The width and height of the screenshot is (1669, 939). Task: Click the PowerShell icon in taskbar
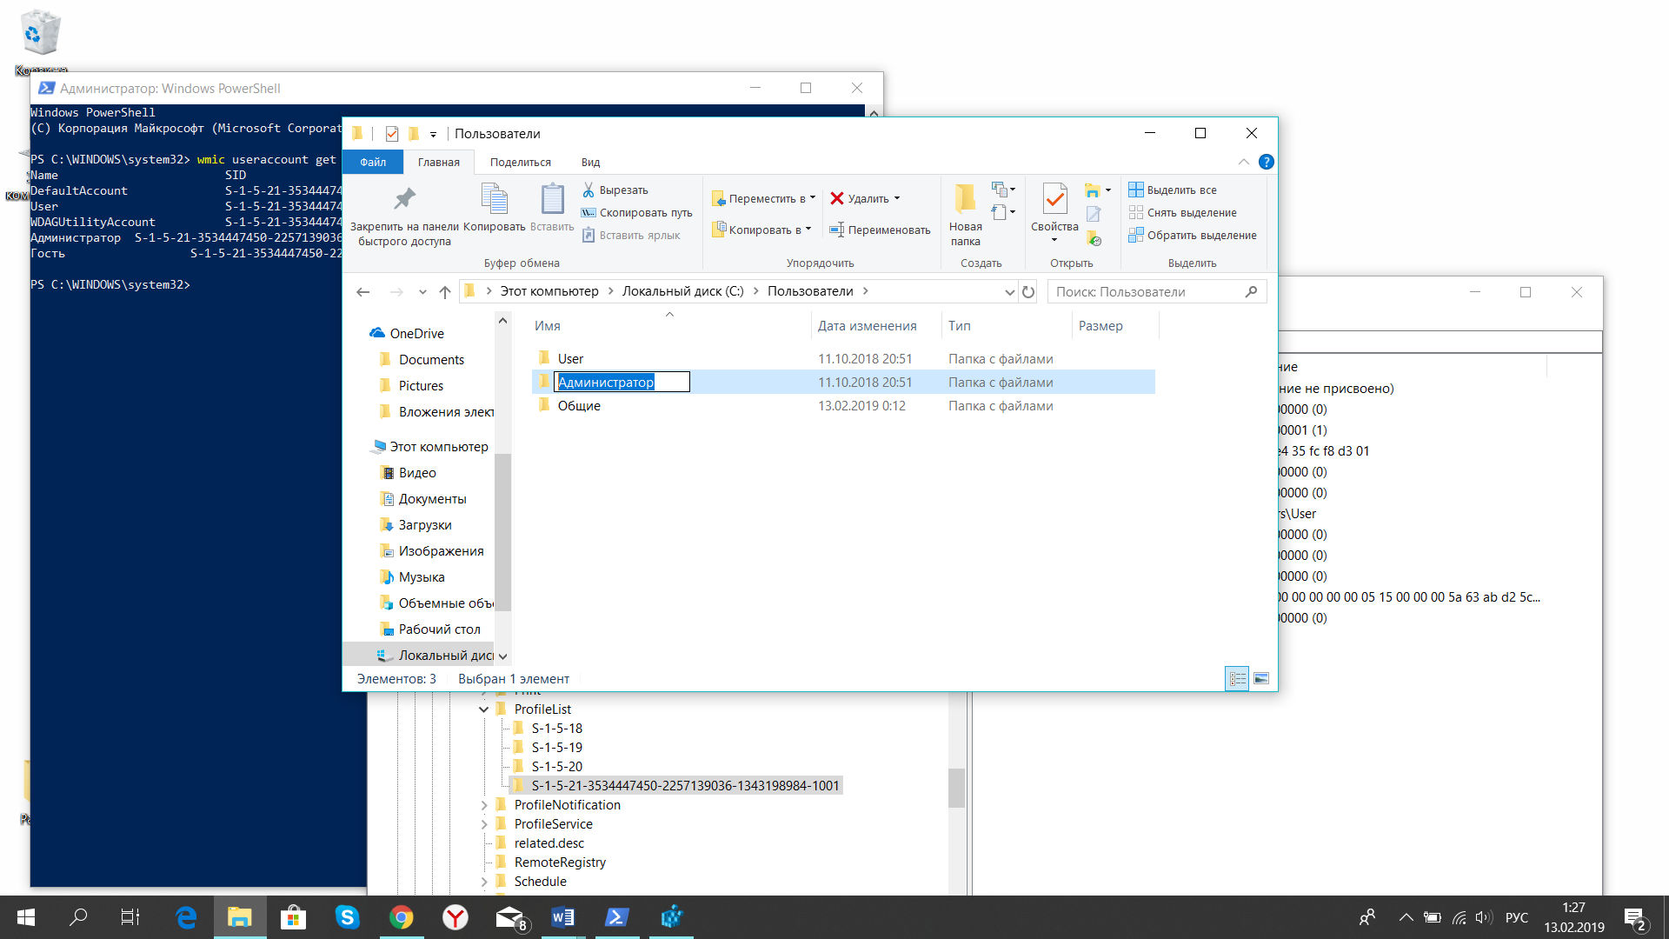point(619,917)
